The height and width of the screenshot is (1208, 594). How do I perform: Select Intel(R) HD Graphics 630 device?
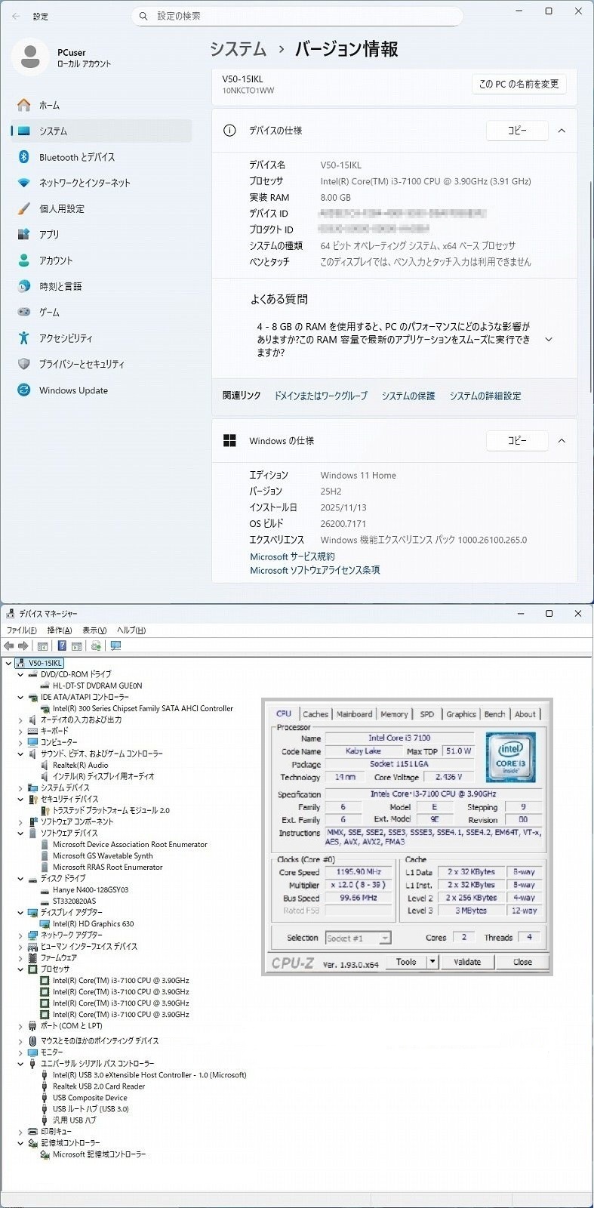coord(93,923)
